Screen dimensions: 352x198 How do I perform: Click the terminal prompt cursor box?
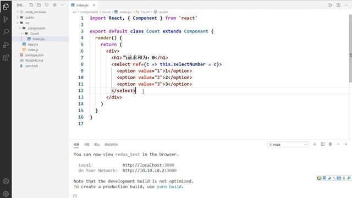75,196
